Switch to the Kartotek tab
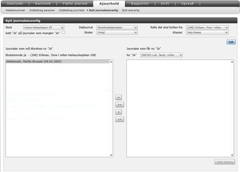 pos(43,4)
